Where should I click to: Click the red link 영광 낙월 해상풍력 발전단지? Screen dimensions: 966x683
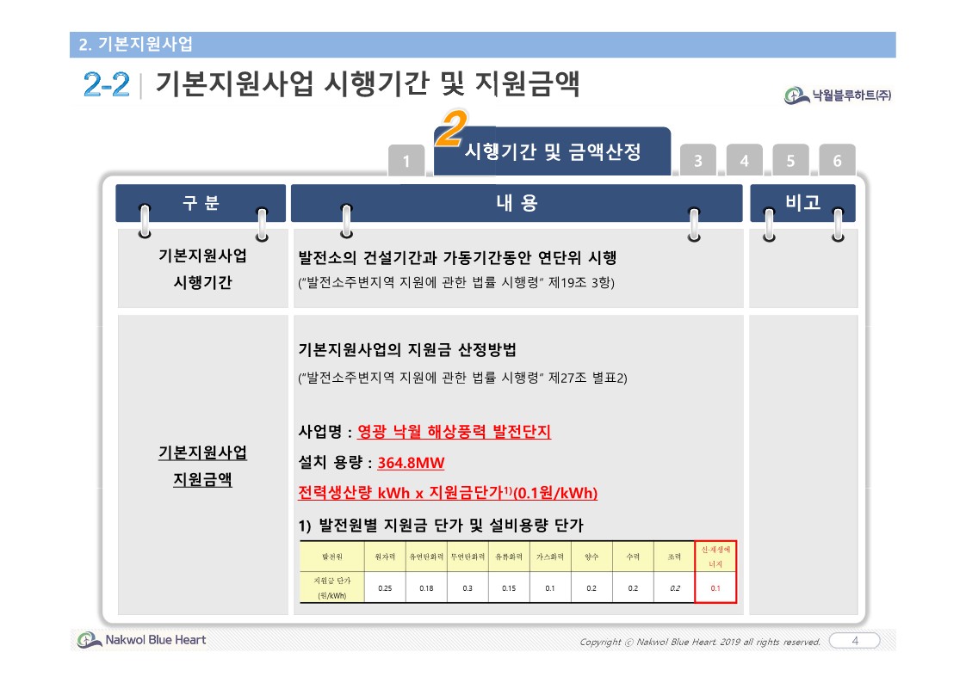point(454,431)
